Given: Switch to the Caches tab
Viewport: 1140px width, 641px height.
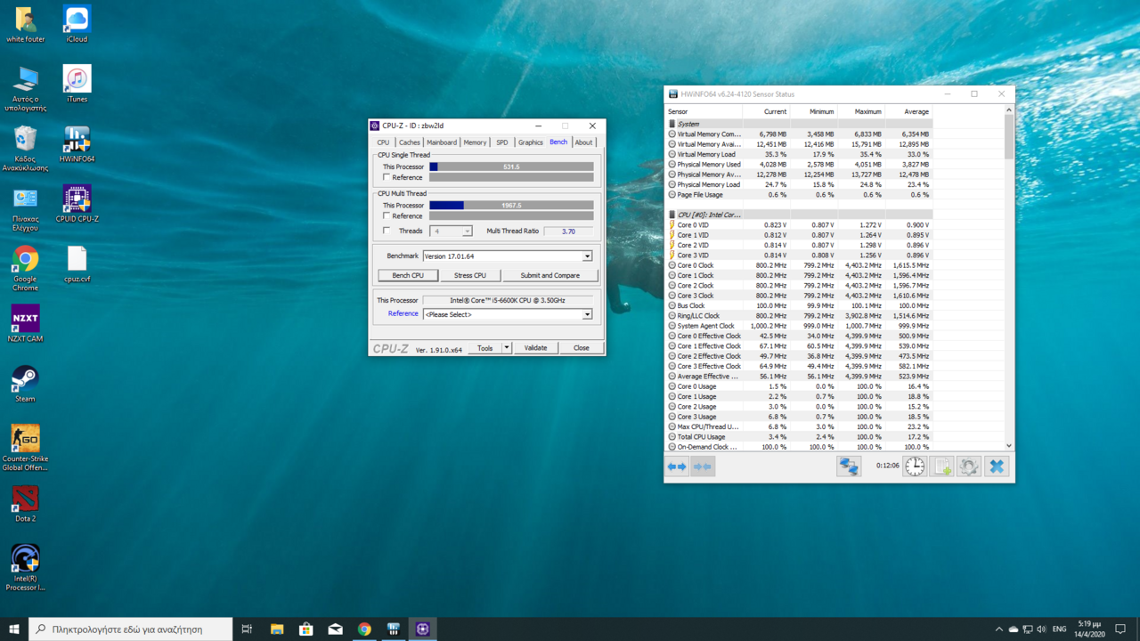Looking at the screenshot, I should point(410,142).
